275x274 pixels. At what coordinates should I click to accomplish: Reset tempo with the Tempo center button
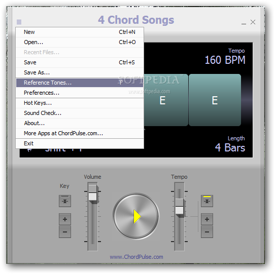point(207,201)
